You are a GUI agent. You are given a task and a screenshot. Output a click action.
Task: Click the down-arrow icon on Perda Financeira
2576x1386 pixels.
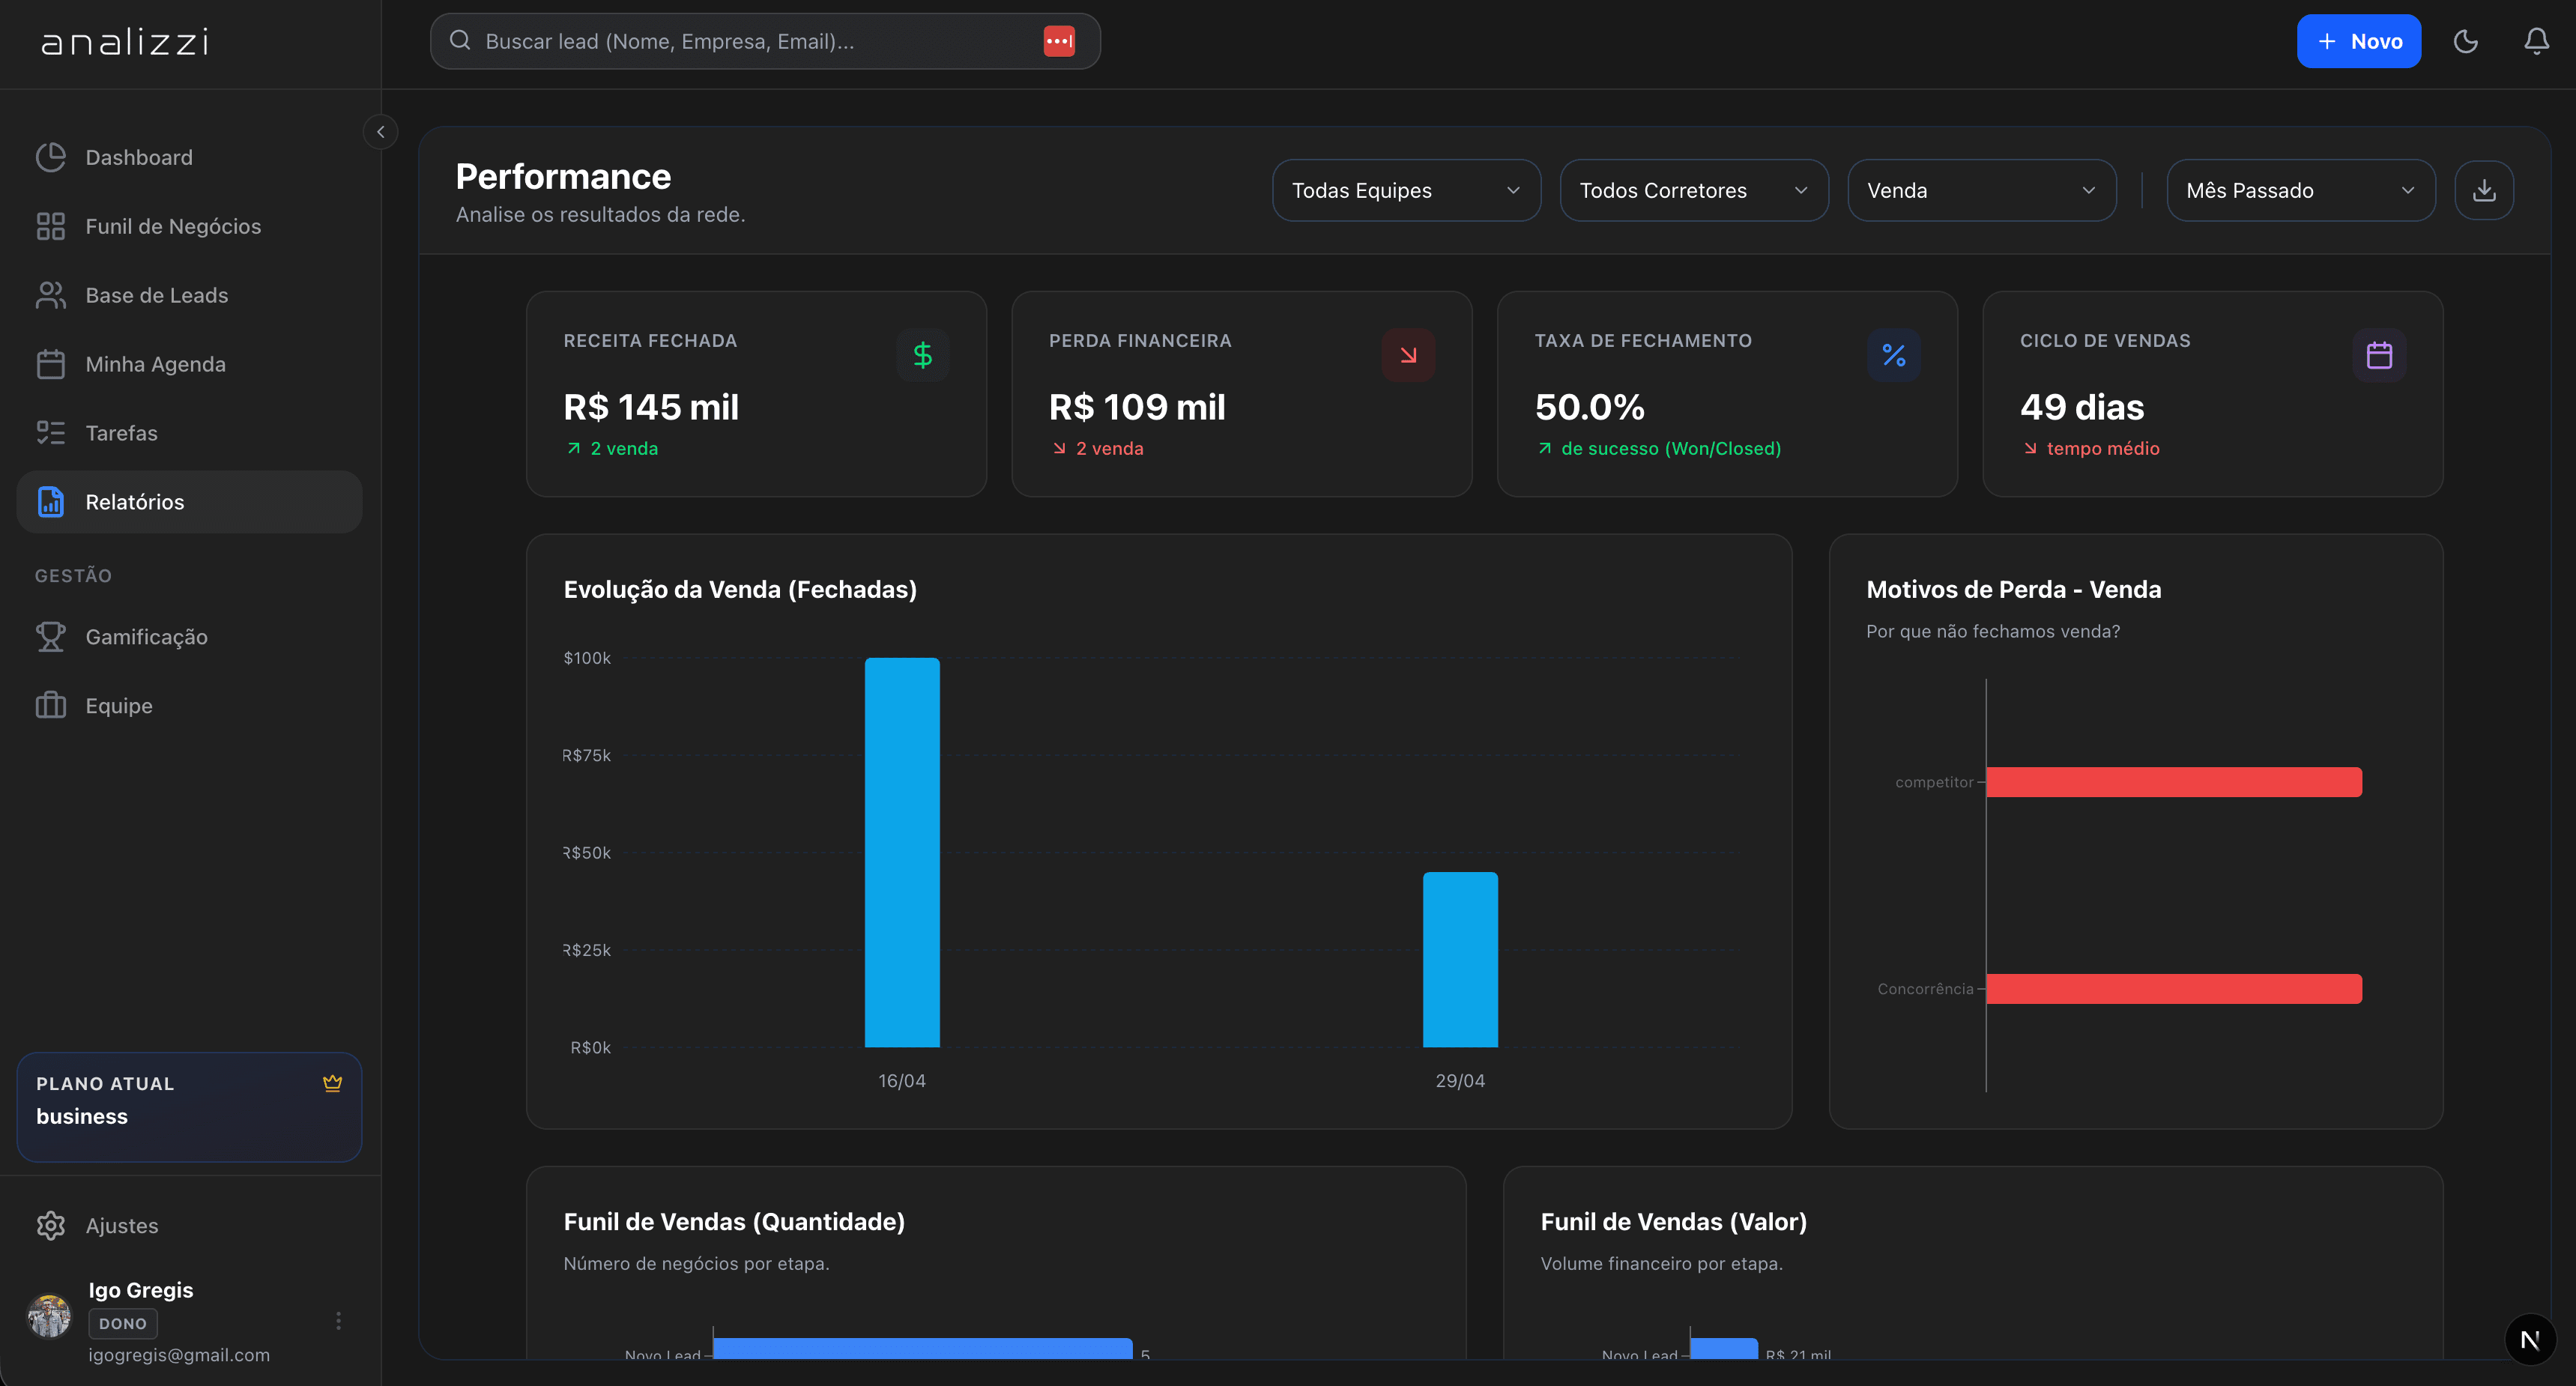[x=1408, y=355]
